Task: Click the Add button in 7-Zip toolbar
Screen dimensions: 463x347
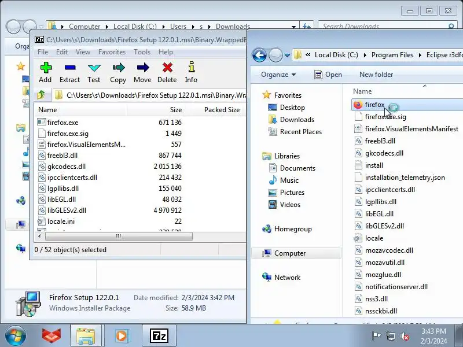Action: [45, 73]
